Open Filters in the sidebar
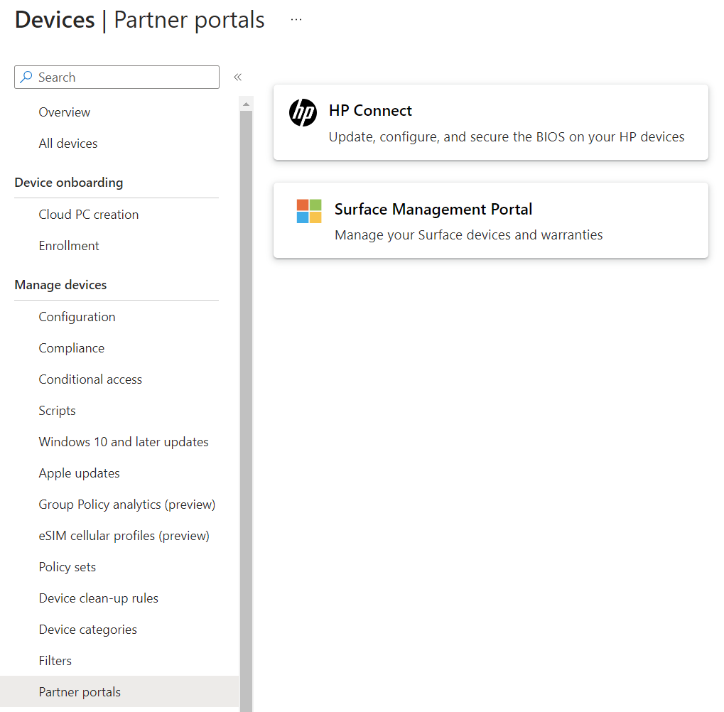The height and width of the screenshot is (712, 724). [55, 661]
